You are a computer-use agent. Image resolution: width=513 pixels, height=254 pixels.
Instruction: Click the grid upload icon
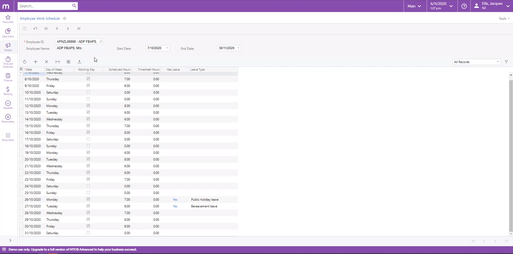click(x=80, y=62)
